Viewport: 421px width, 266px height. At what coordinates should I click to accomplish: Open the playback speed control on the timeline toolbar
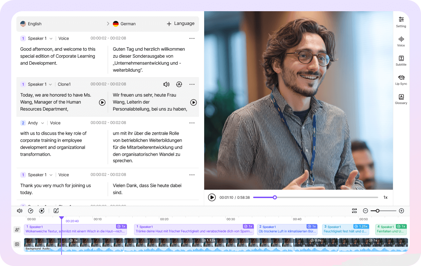[x=31, y=211]
